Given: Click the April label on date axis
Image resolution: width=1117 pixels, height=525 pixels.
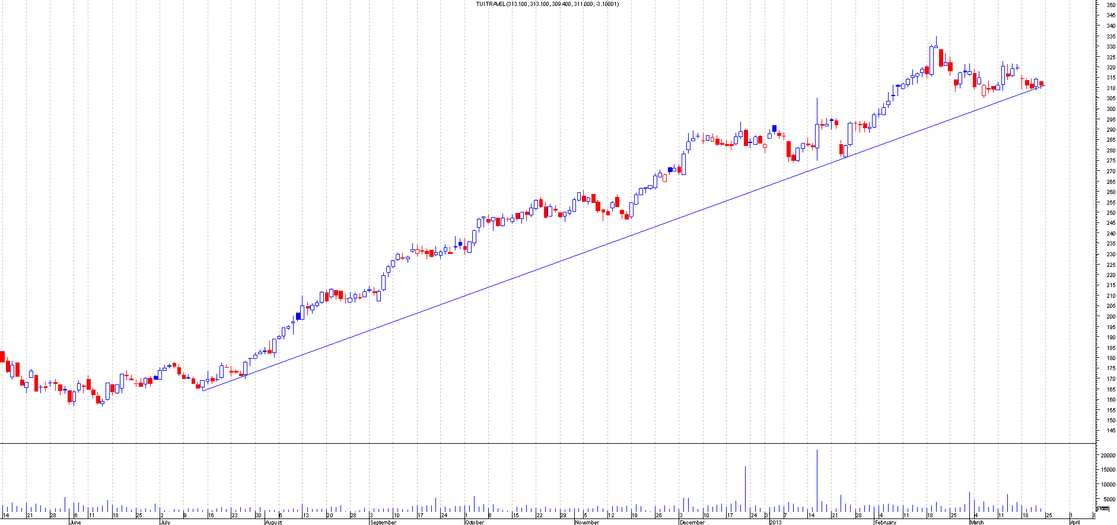Looking at the screenshot, I should pos(1075,523).
